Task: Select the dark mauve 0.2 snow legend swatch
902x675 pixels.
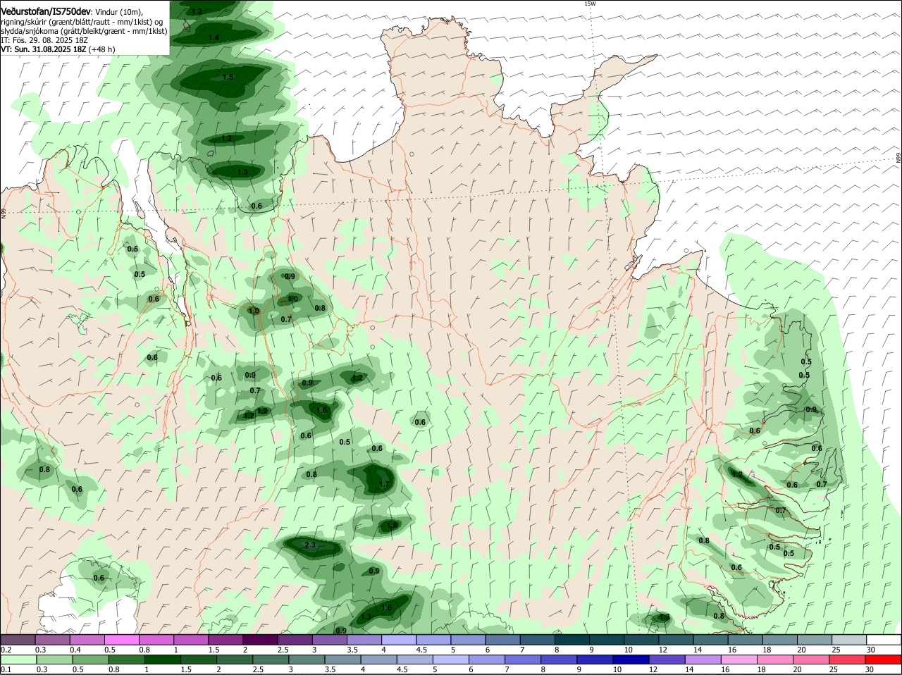Action: (x=18, y=640)
